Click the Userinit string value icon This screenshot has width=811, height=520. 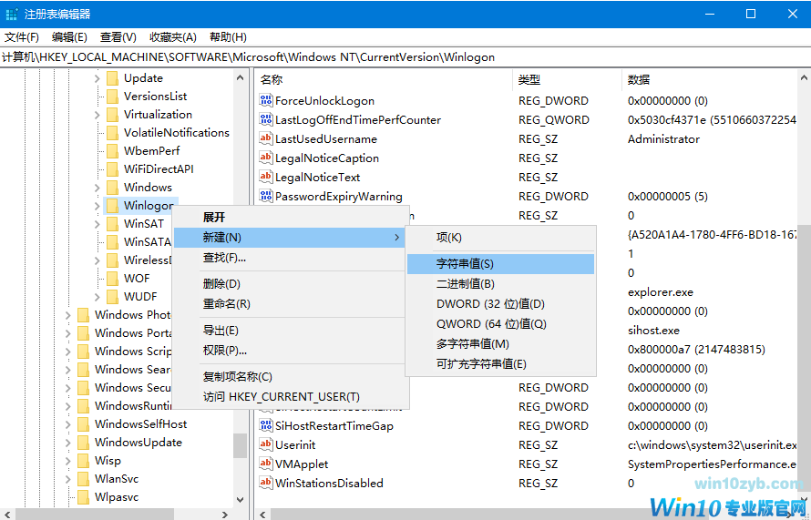[x=267, y=445]
